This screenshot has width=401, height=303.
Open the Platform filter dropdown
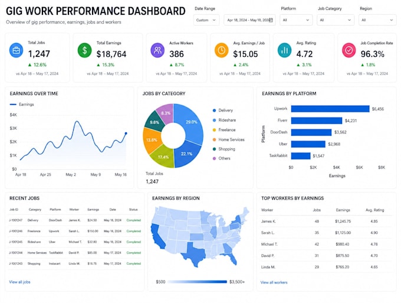(296, 20)
